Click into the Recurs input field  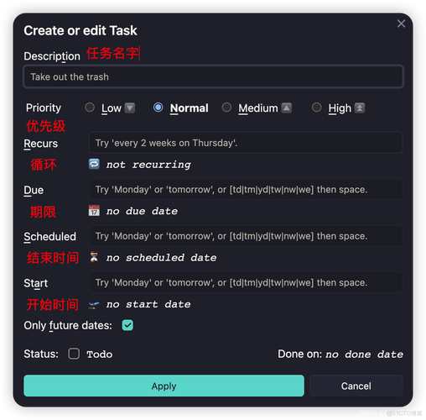[x=246, y=143]
